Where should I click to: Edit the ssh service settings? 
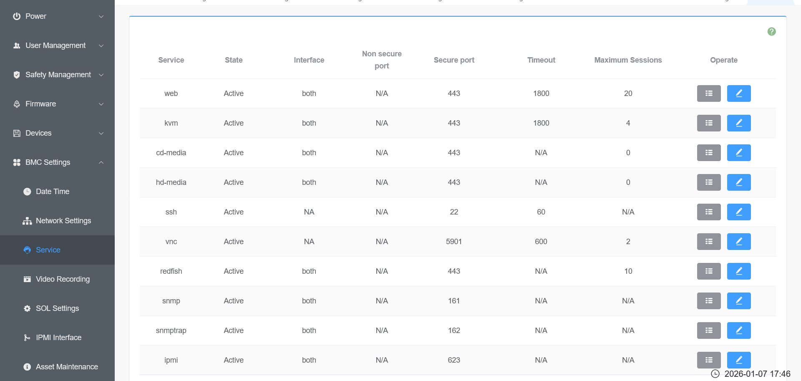(x=738, y=212)
